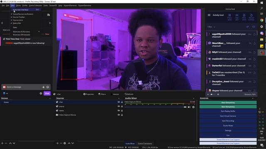Open chat settings gear icon
Viewport: 266px width, 149px height.
41,94
